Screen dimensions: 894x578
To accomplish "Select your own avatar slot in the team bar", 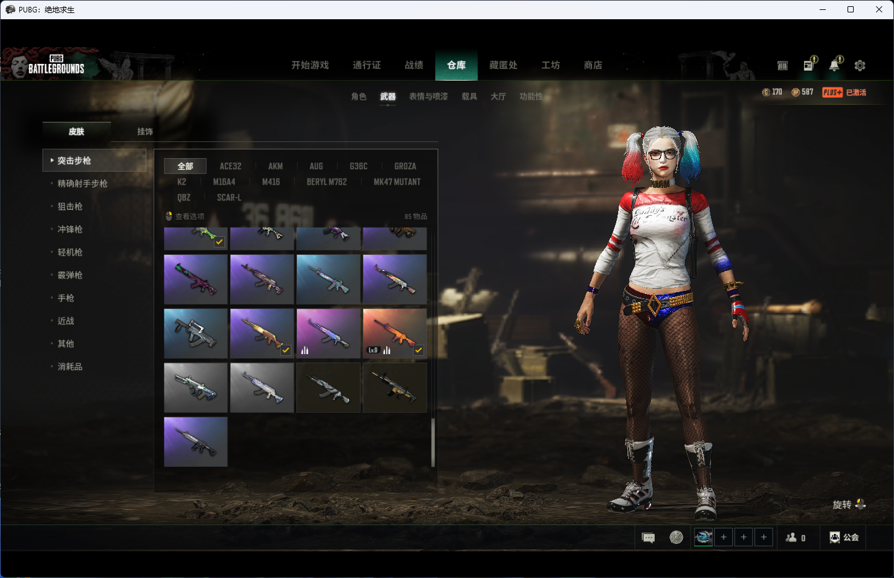I will pyautogui.click(x=704, y=537).
